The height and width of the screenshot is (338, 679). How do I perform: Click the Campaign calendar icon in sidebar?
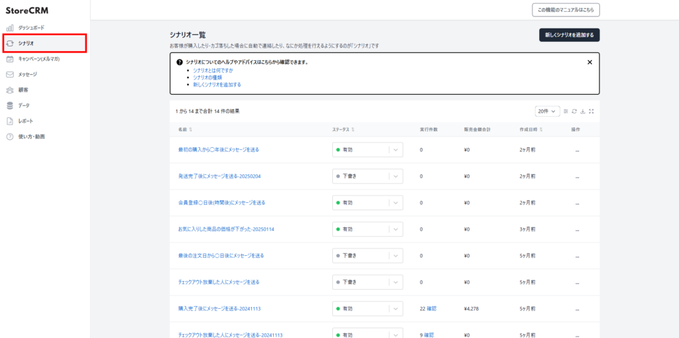pos(10,59)
